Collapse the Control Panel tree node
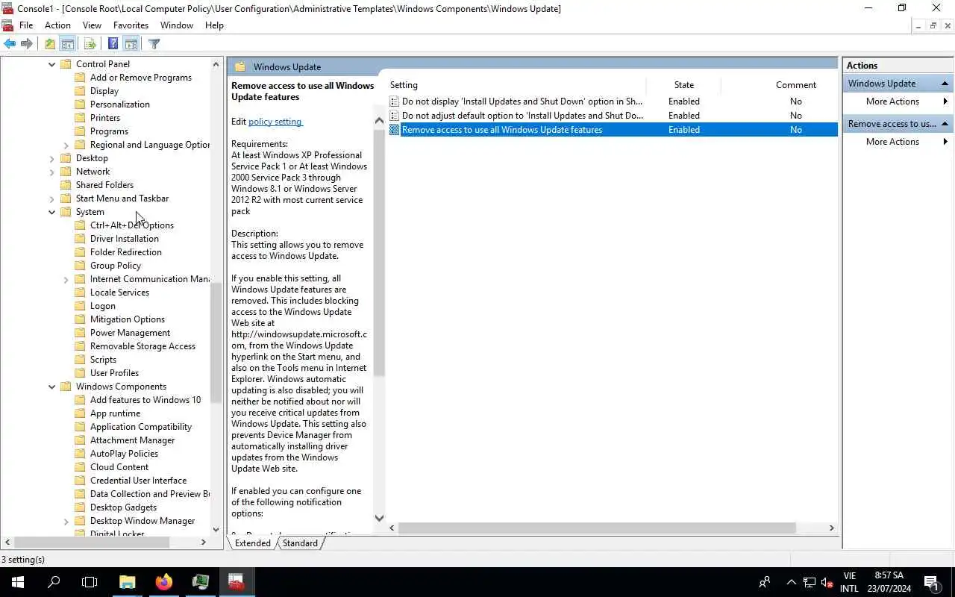 (x=52, y=64)
